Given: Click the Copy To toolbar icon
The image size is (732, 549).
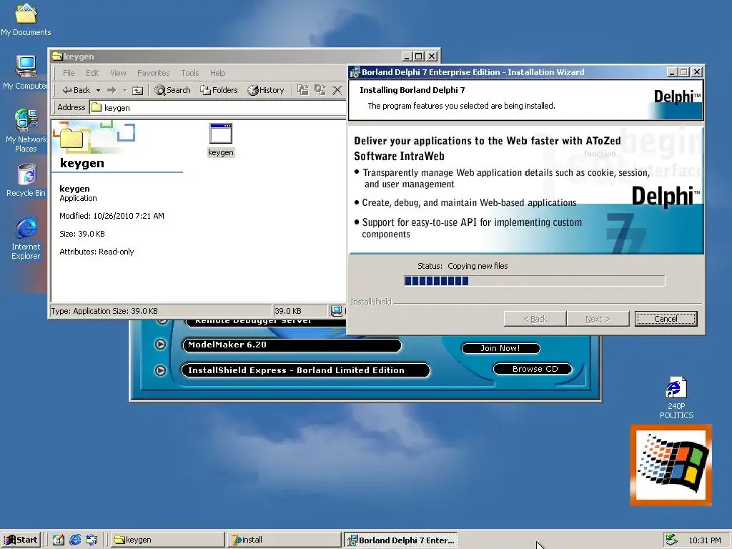Looking at the screenshot, I should pyautogui.click(x=320, y=90).
